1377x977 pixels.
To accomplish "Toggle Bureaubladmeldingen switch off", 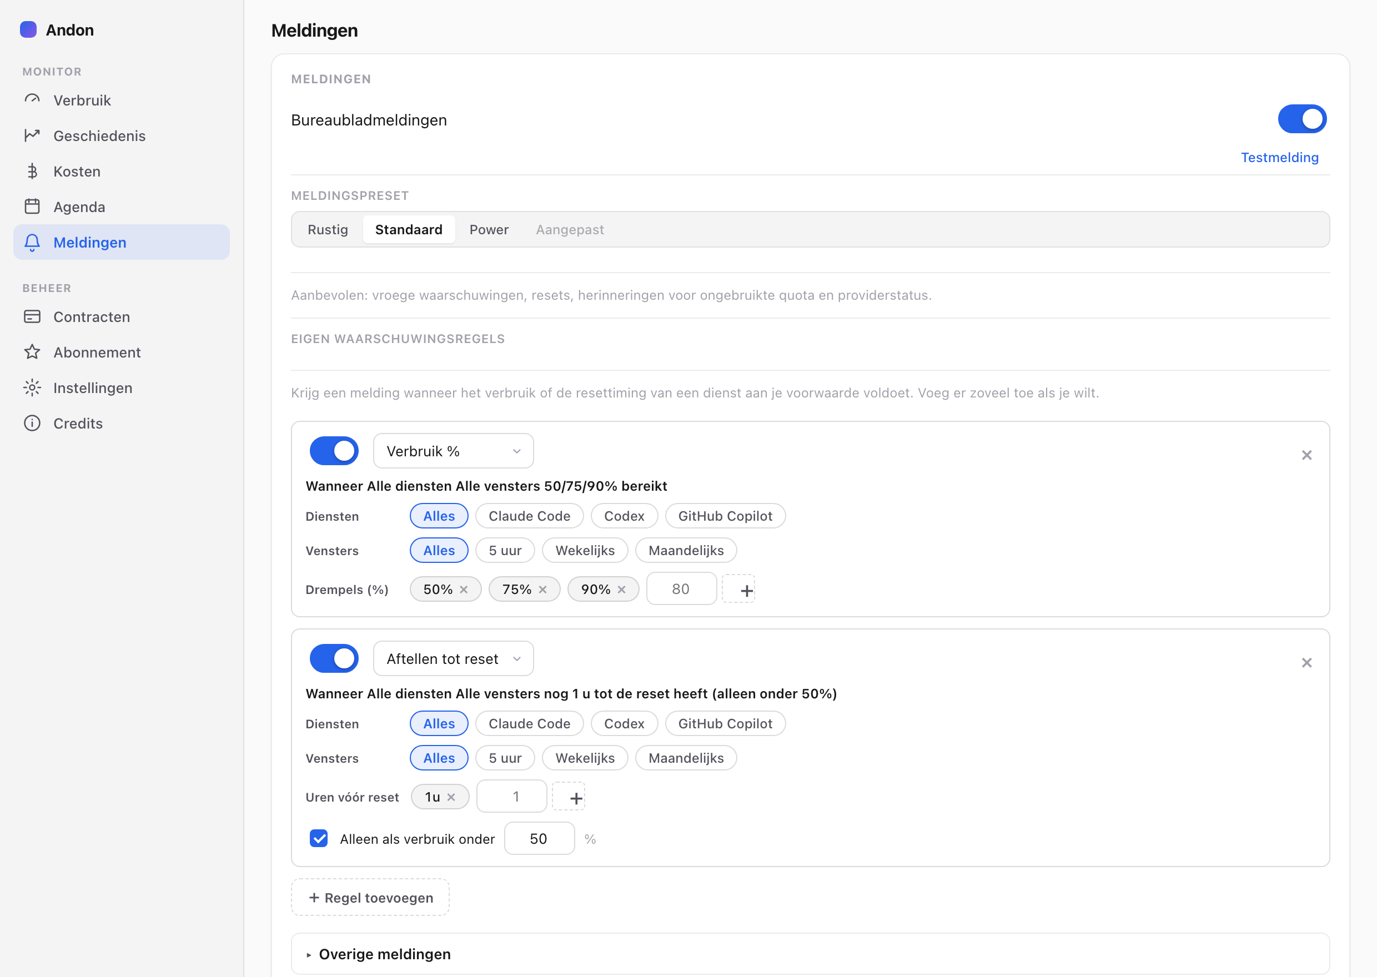I will click(x=1303, y=118).
